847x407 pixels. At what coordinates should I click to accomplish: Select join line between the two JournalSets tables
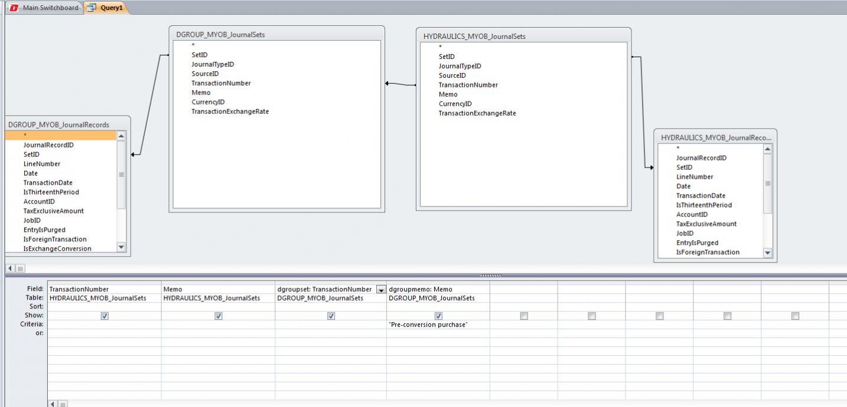(400, 84)
